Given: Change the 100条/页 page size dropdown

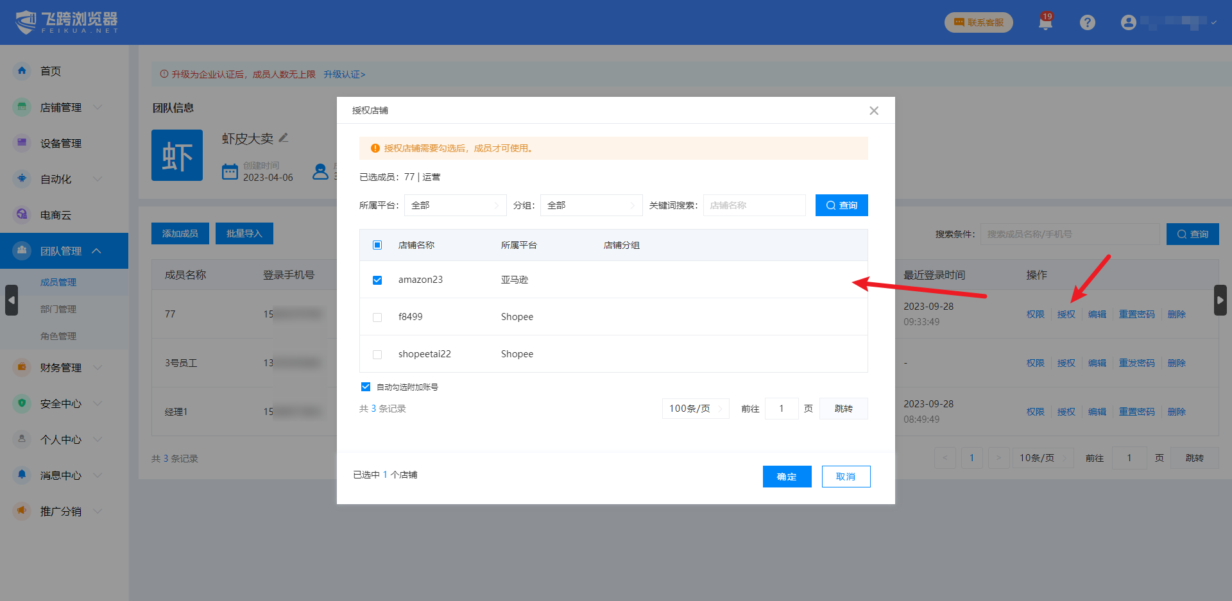Looking at the screenshot, I should pyautogui.click(x=695, y=409).
